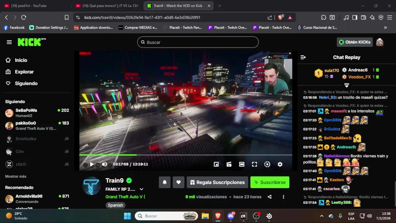Mute the video player volume

(105, 164)
